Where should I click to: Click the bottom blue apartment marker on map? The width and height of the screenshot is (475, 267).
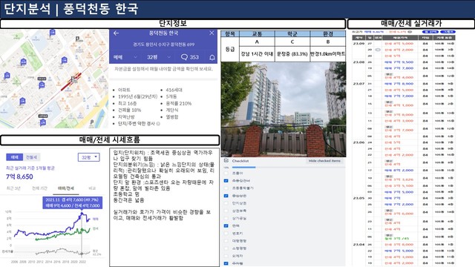pyautogui.click(x=43, y=122)
